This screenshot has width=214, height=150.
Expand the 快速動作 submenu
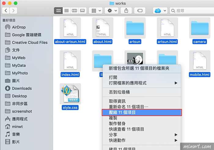tap(142, 140)
